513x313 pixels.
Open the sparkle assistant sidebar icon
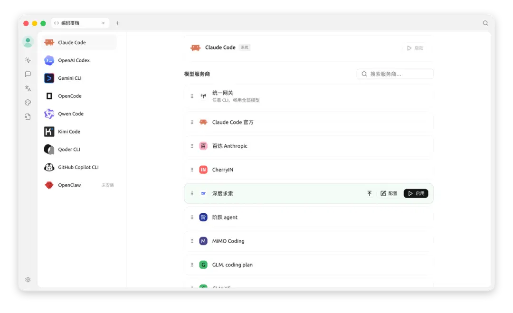point(28,60)
